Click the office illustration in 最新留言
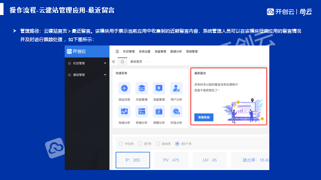Screen dimensions: 321x180 (x=243, y=111)
